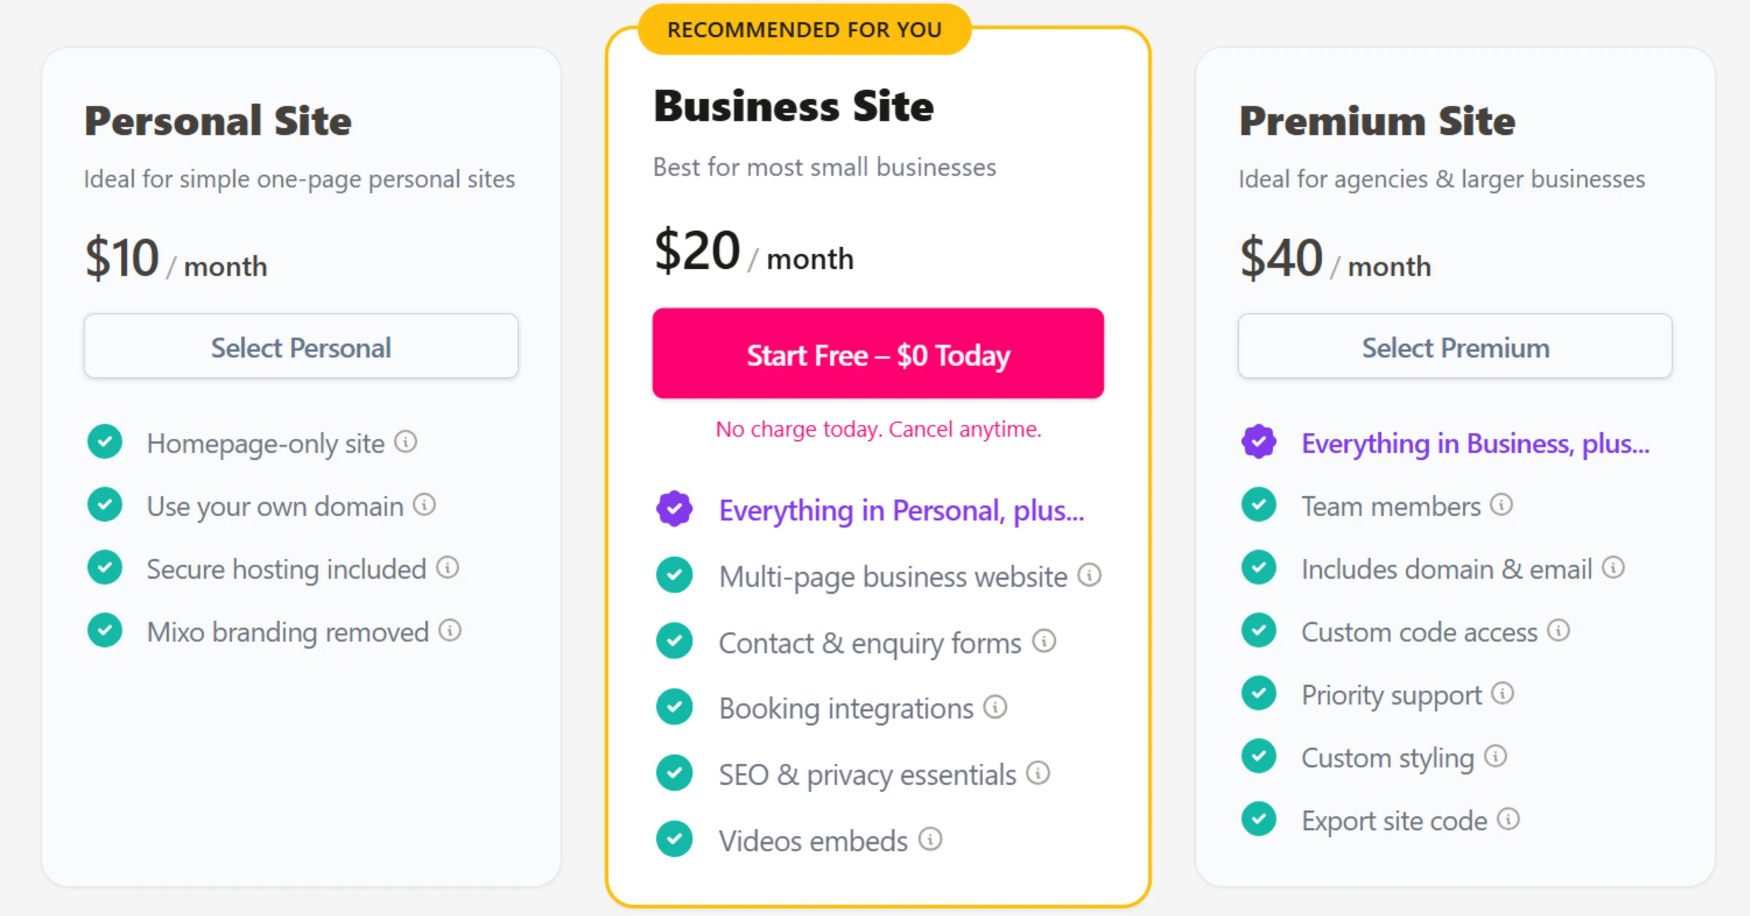Click the checkmark beside Custom styling
Screen dimensions: 1750x916
(x=1258, y=756)
